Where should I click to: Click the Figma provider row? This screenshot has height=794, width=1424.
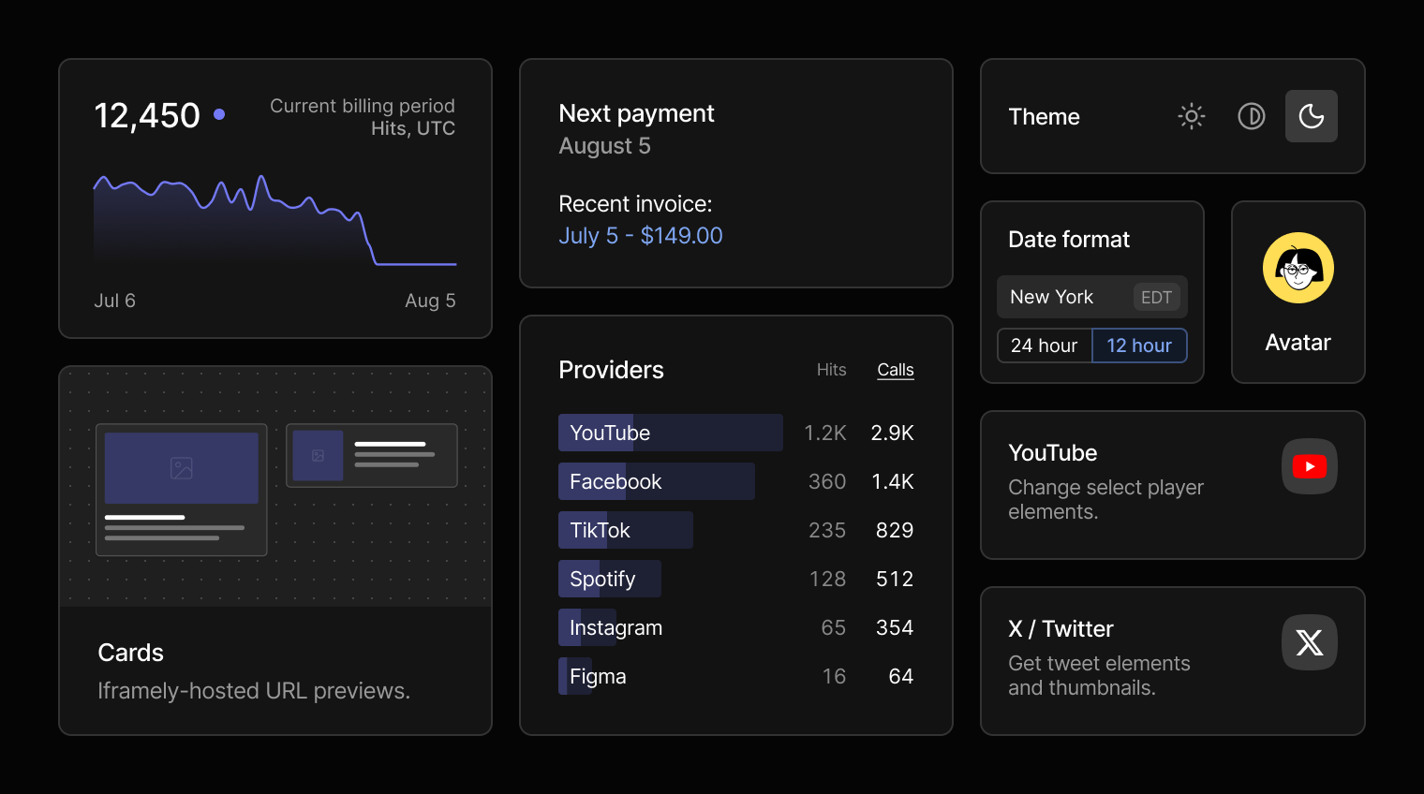tap(736, 676)
